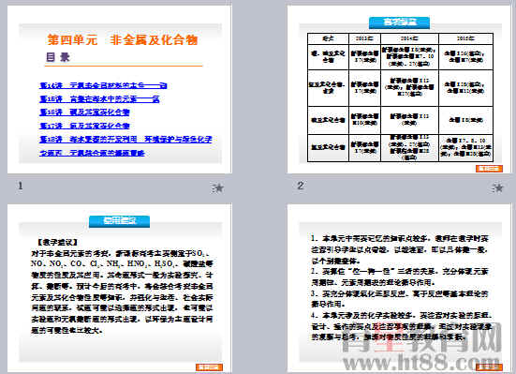This screenshot has height=374, width=516.
Task: Click the blue header banner on slide 2
Action: (x=399, y=22)
